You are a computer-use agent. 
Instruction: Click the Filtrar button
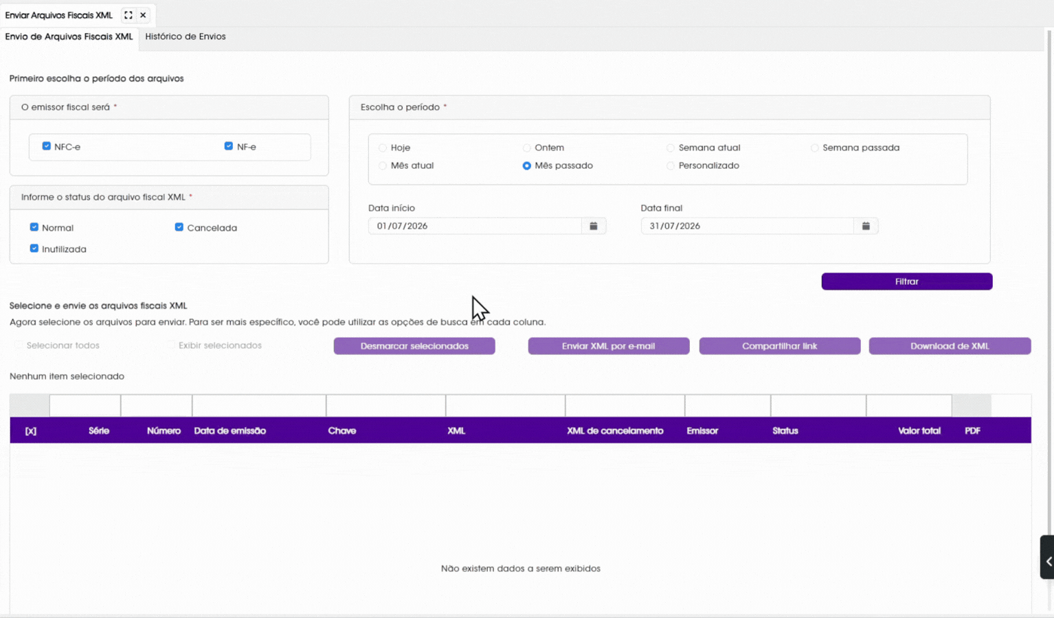(x=907, y=282)
